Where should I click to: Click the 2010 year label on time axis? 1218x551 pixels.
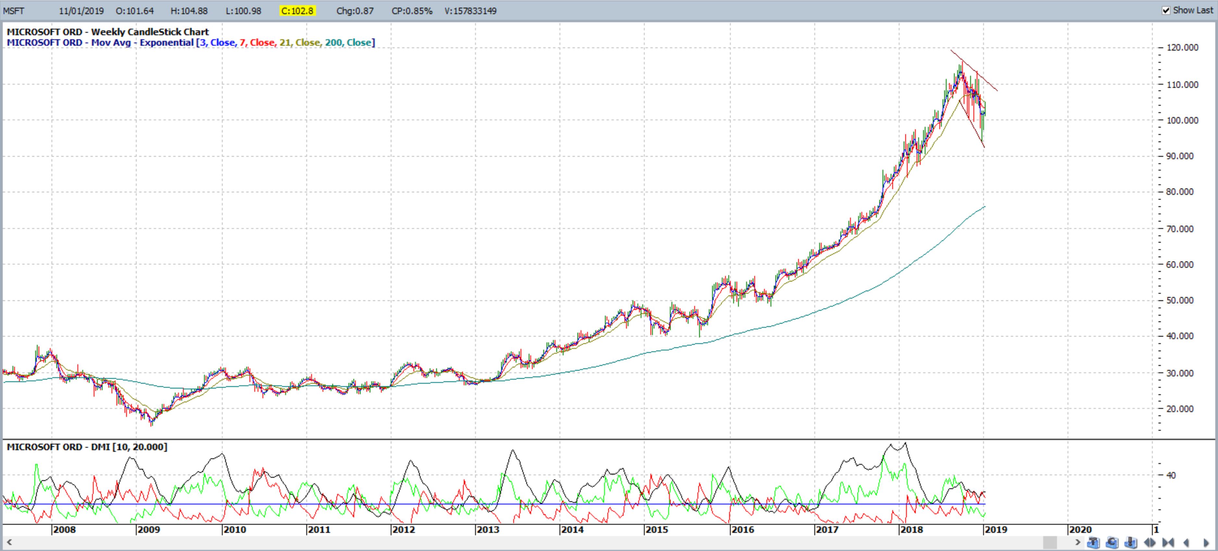[x=235, y=529]
